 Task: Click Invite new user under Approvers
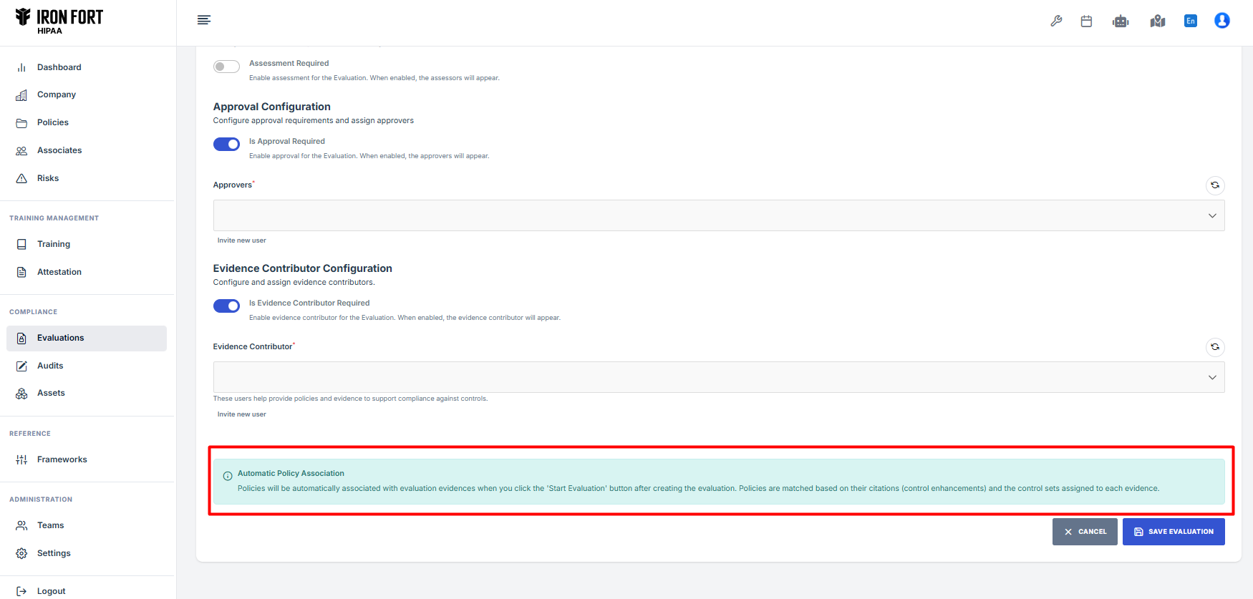241,240
